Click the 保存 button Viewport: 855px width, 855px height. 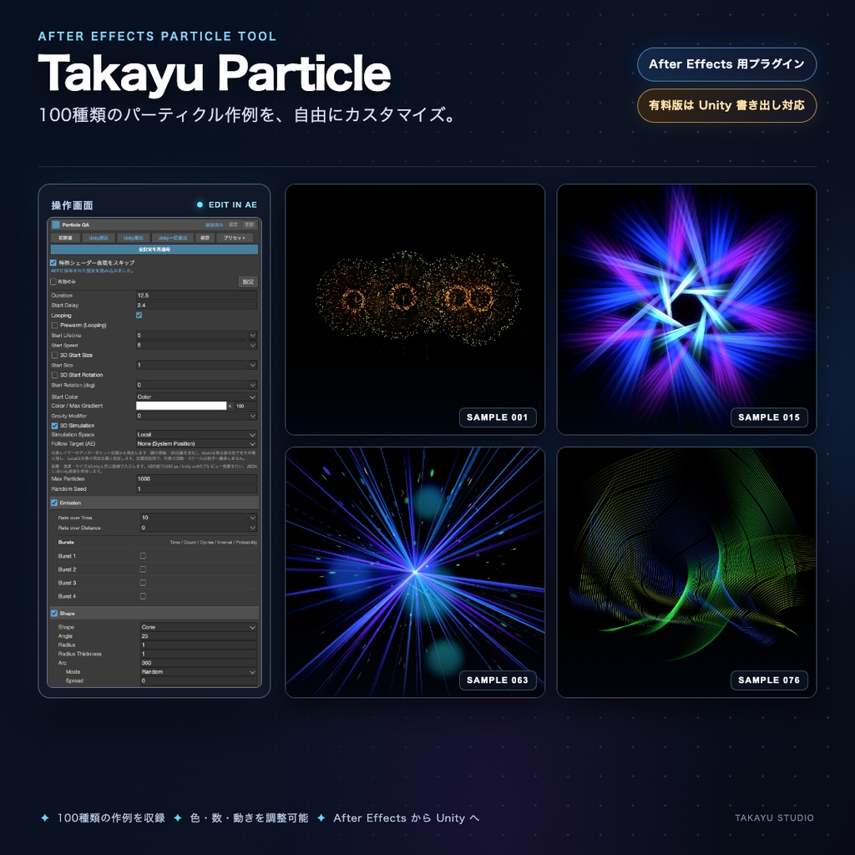205,238
